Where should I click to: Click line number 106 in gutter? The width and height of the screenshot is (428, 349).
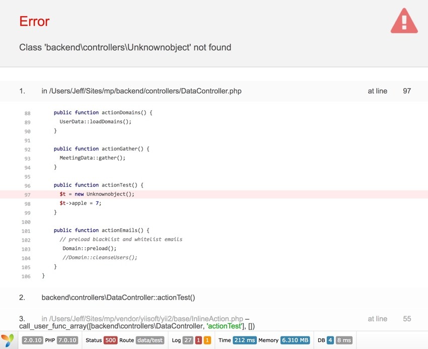pos(26,277)
